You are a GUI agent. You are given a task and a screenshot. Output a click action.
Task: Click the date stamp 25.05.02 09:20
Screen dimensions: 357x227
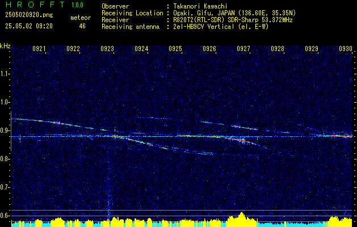[29, 26]
